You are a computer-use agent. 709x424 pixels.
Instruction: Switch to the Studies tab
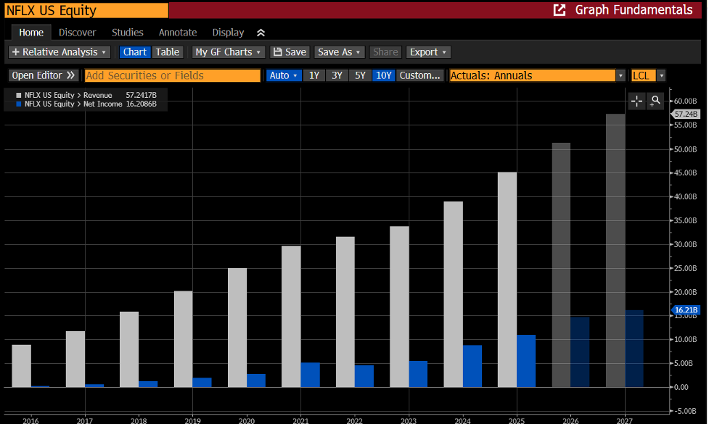click(128, 33)
